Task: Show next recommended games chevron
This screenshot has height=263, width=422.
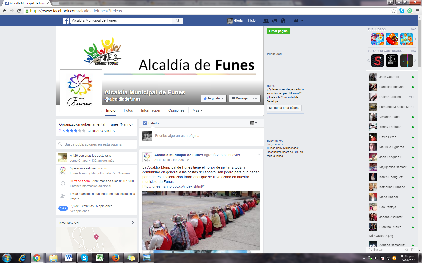Action: (x=415, y=61)
